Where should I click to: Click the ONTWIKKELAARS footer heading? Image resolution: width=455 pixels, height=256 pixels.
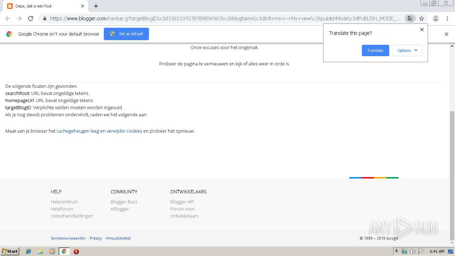pos(188,192)
